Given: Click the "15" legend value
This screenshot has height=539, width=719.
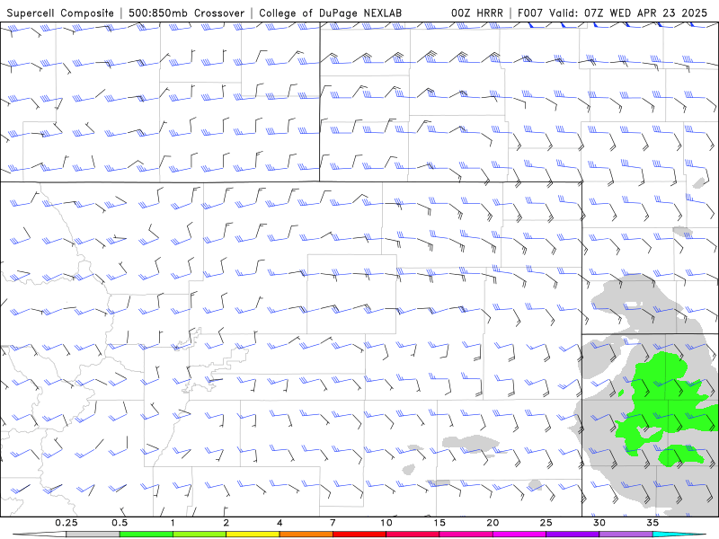Looking at the screenshot, I should point(439,523).
